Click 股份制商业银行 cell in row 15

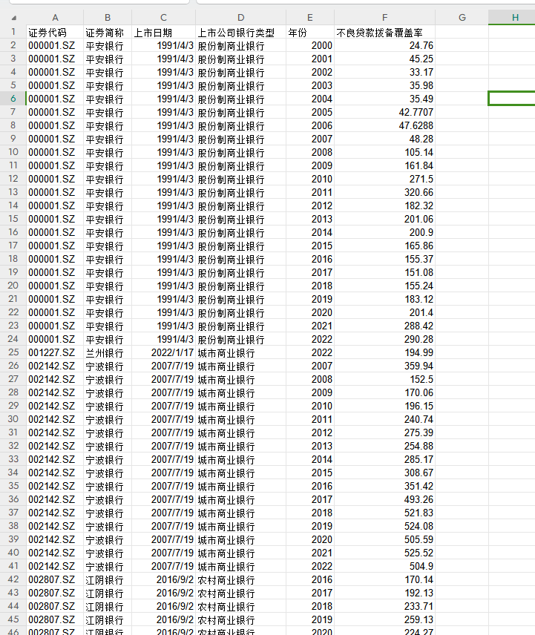[240, 219]
